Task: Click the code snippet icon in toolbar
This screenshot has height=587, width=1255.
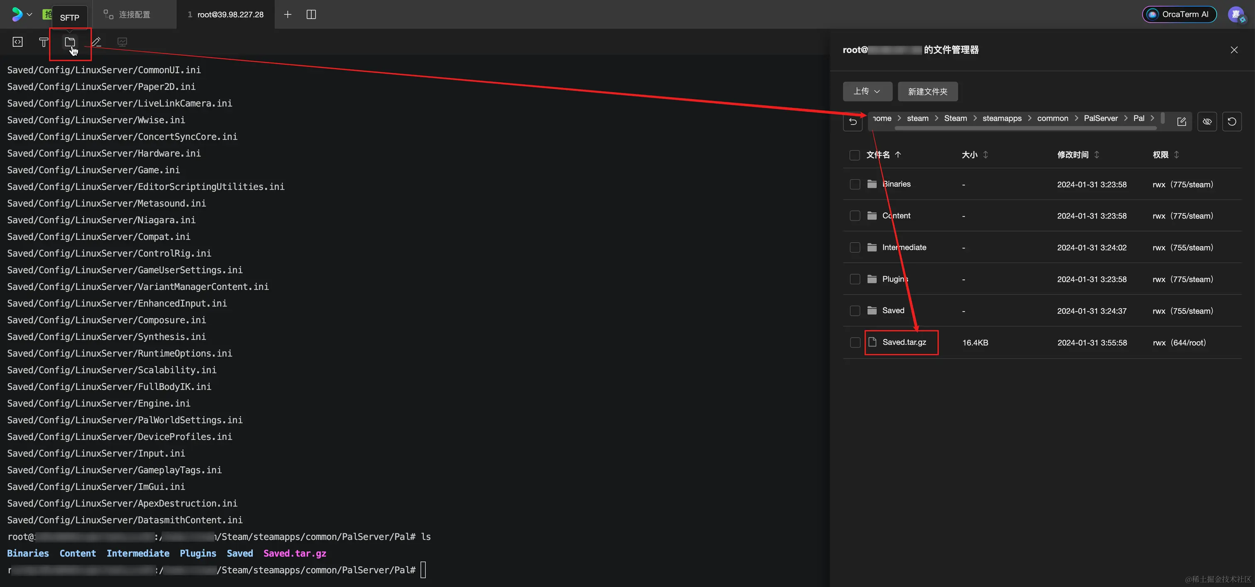Action: point(17,42)
